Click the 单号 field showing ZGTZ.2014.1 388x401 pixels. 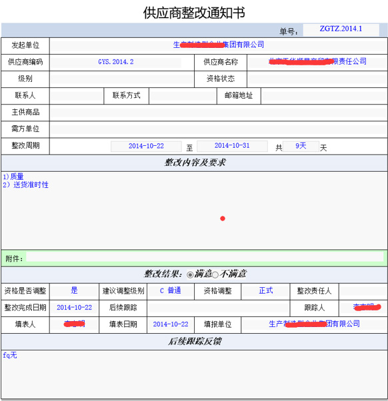point(341,29)
